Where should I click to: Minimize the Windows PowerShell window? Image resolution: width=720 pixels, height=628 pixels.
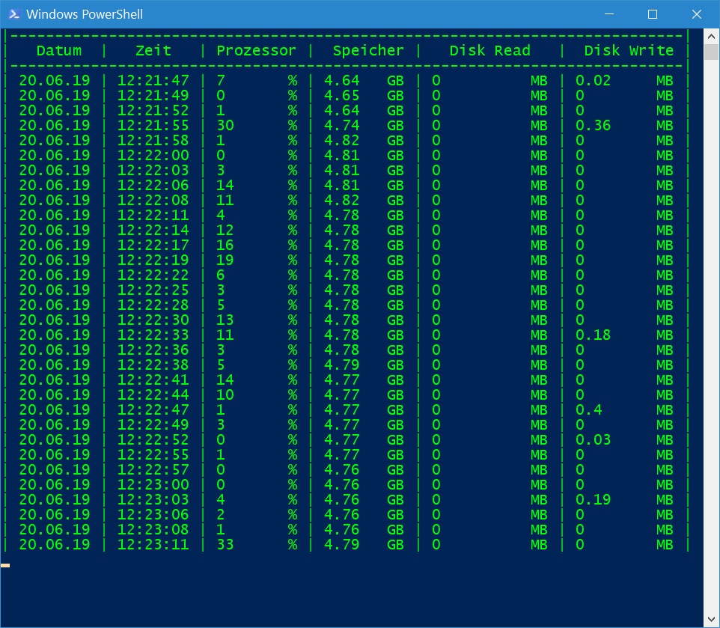pyautogui.click(x=609, y=14)
